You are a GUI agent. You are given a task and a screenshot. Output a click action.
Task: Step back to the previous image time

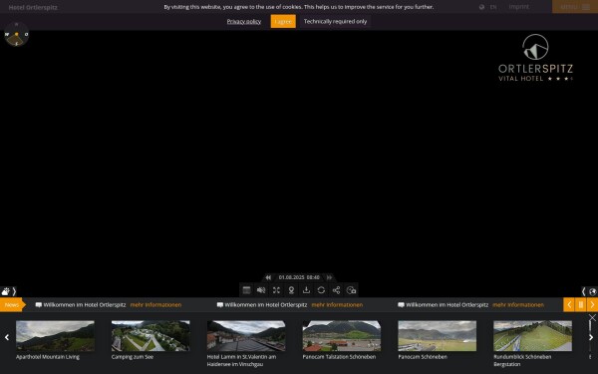tap(268, 277)
